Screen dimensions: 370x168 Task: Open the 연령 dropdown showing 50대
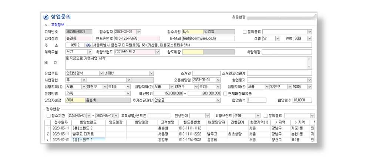(x=310, y=38)
